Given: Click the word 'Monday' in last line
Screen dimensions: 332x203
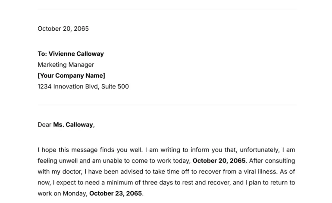Looking at the screenshot, I should coord(75,193).
